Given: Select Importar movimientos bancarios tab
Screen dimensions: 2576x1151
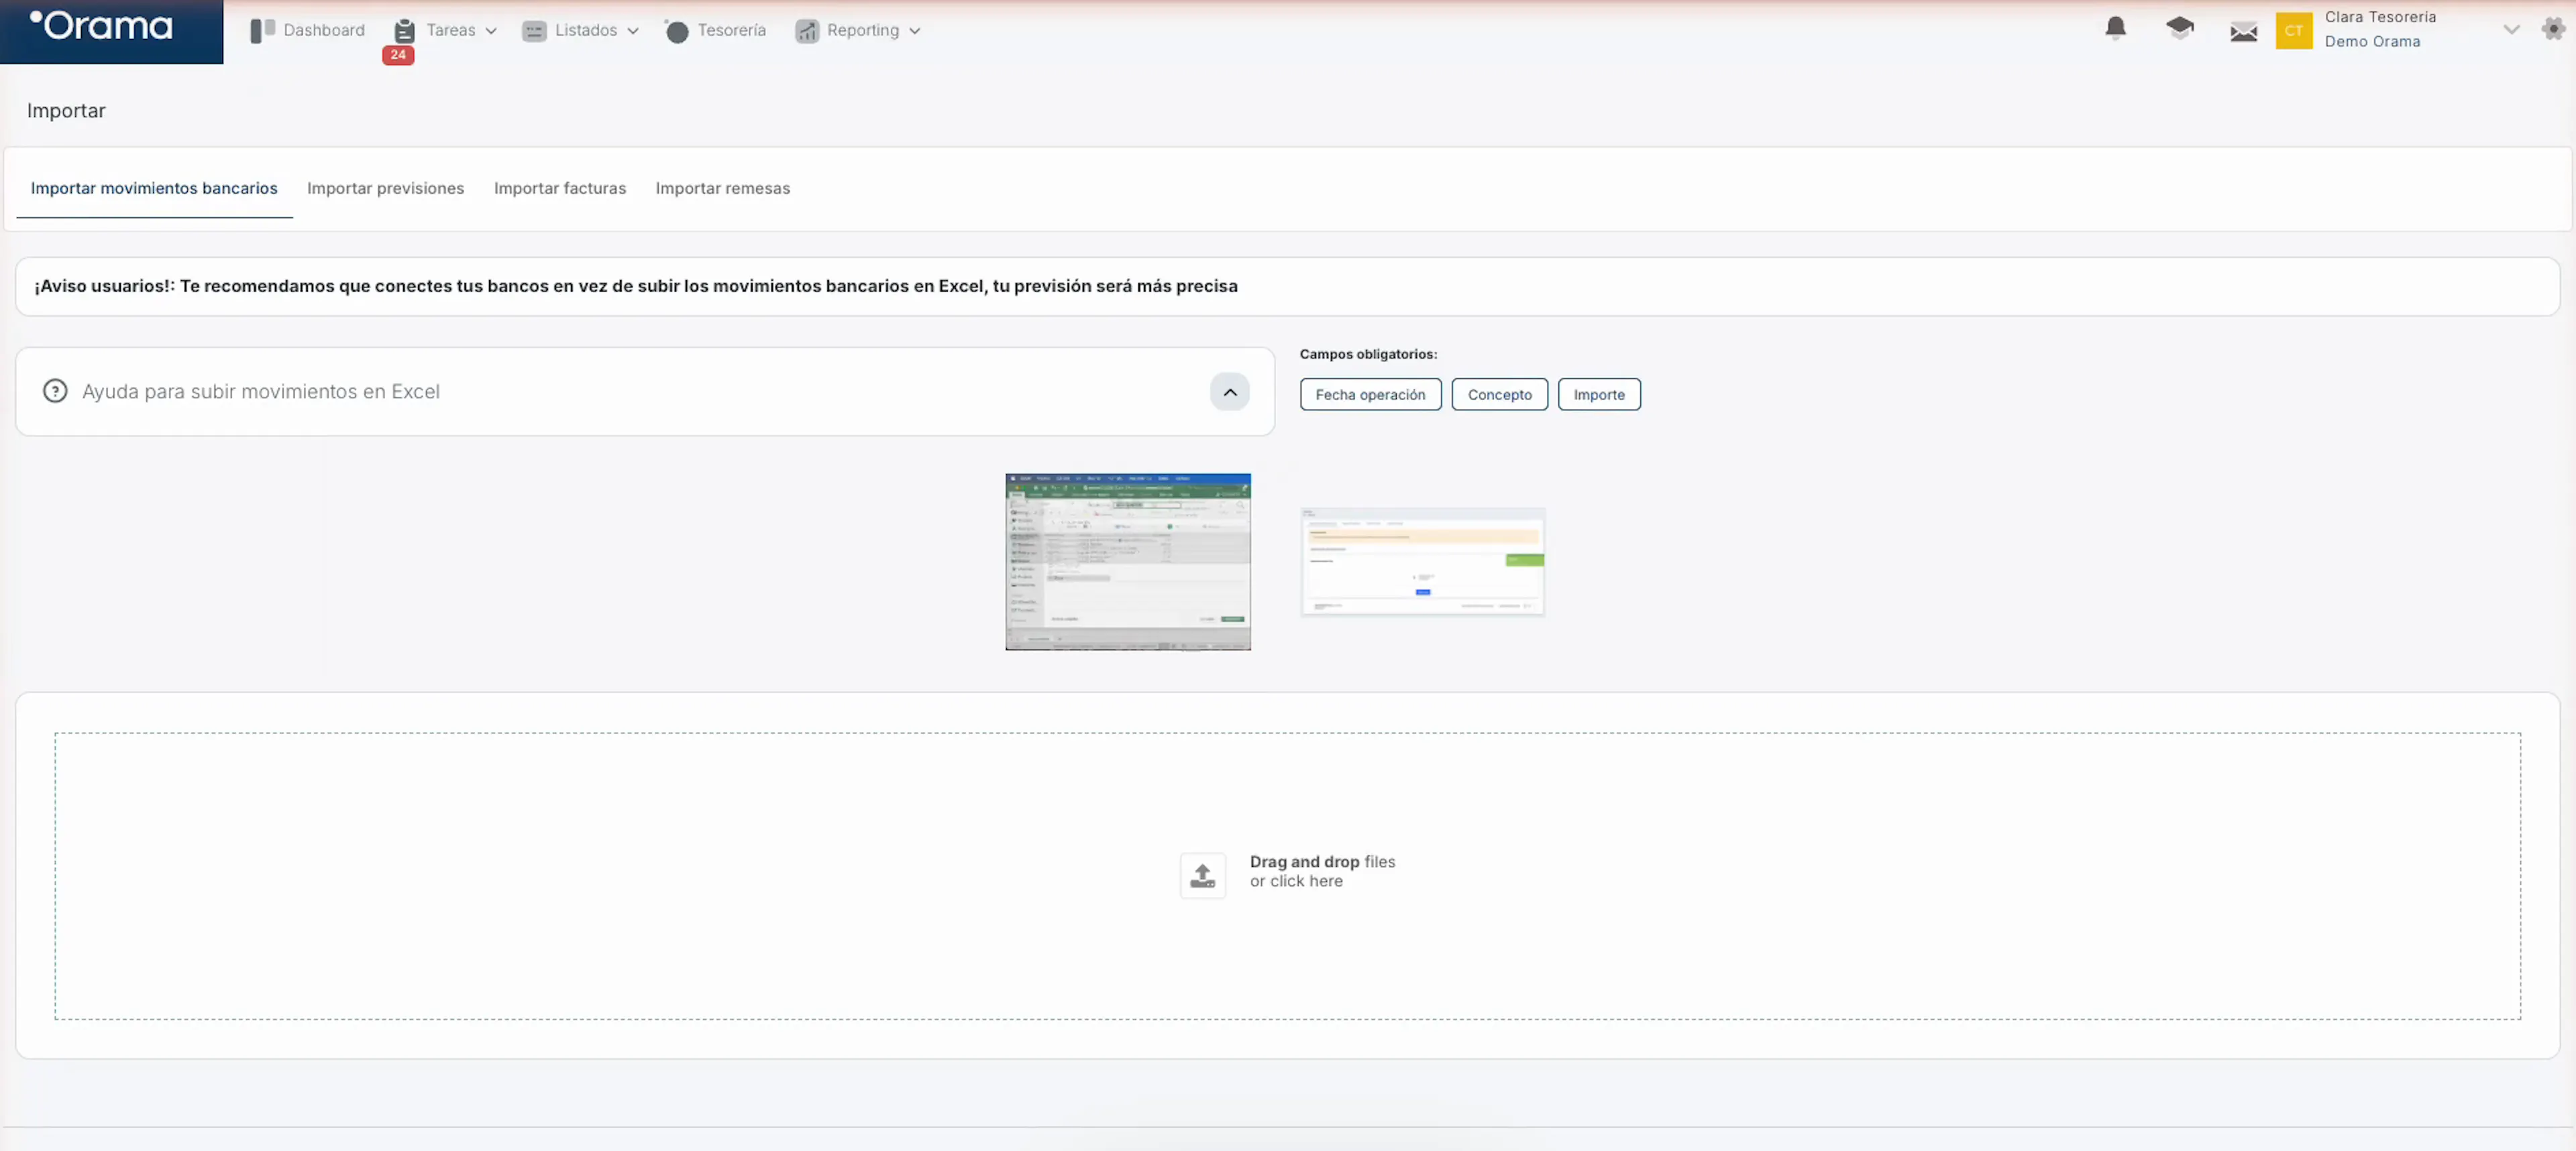Looking at the screenshot, I should (x=154, y=189).
